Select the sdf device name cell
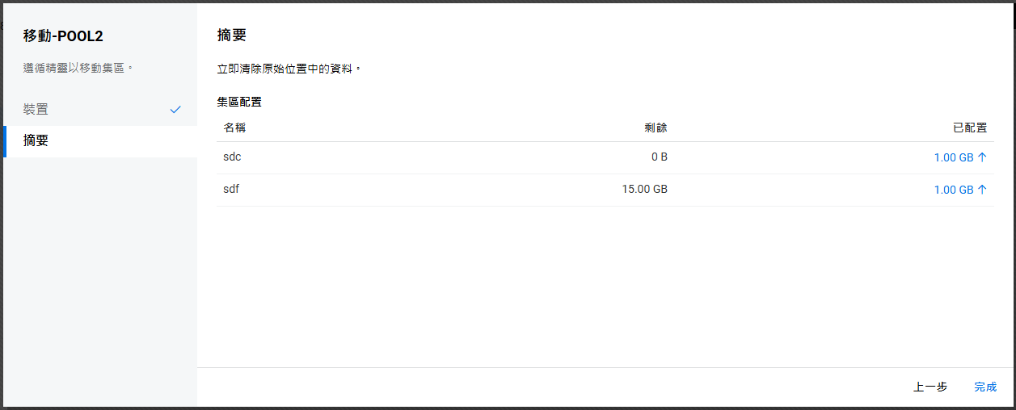This screenshot has height=410, width=1016. (231, 190)
